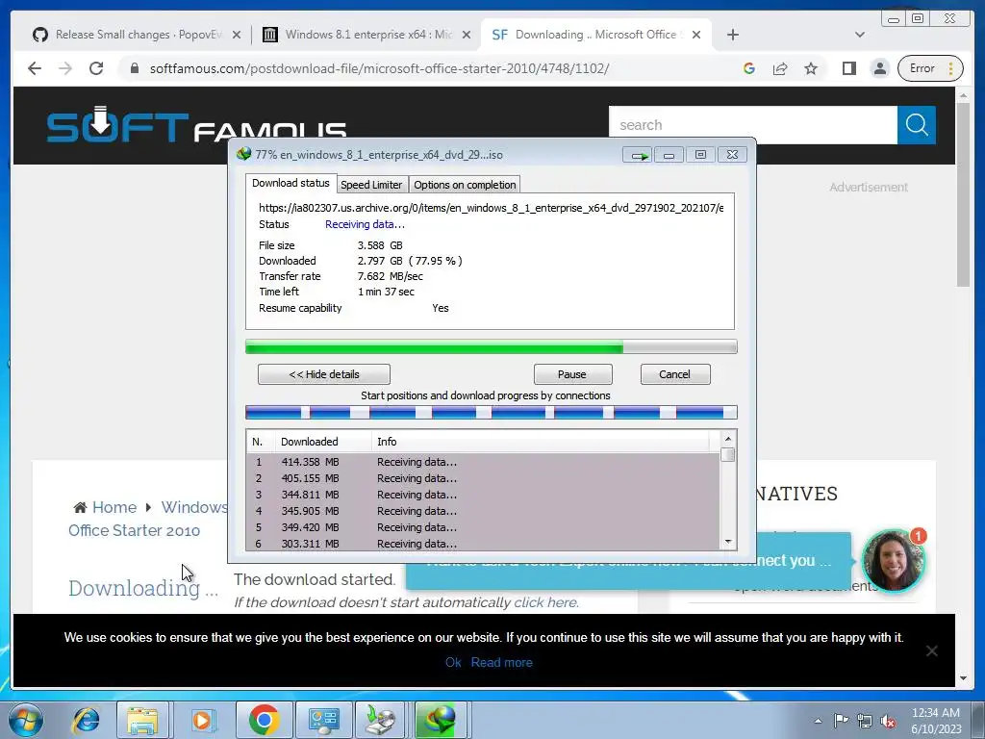
Task: Click the network tray icon
Action: (865, 721)
